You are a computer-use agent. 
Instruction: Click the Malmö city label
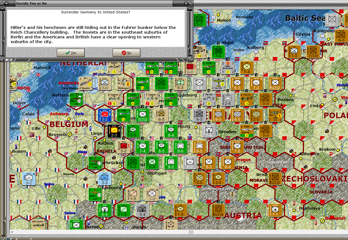tap(224, 20)
